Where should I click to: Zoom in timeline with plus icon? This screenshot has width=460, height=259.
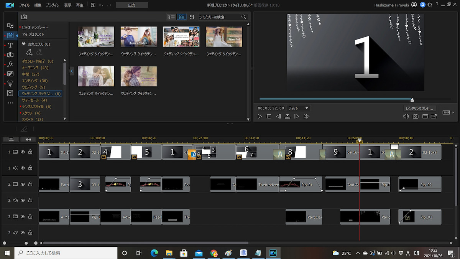(x=36, y=243)
